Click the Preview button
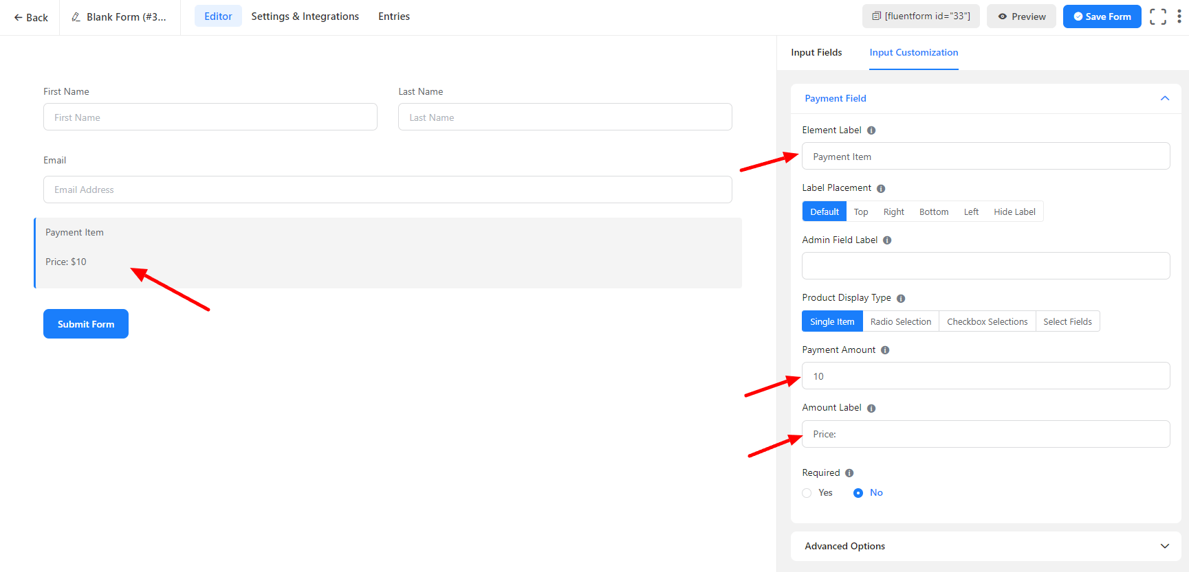 coord(1021,16)
